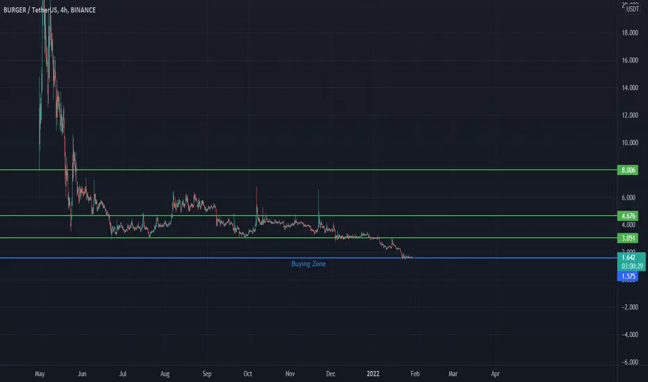The height and width of the screenshot is (382, 648).
Task: Click the Apr label on time axis
Action: pyautogui.click(x=495, y=374)
